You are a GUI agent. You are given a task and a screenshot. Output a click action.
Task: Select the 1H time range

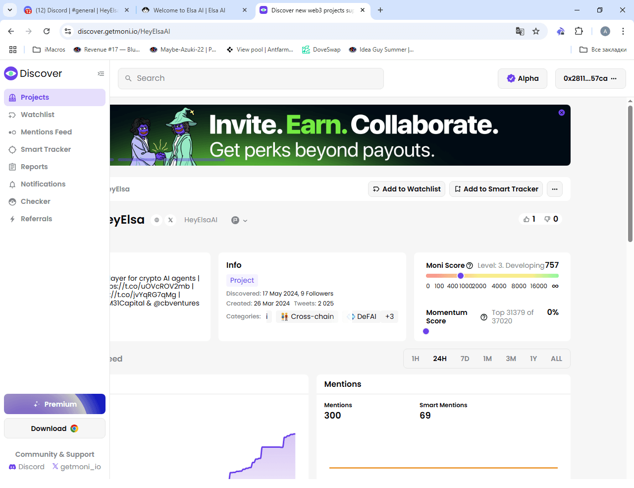[x=416, y=359]
